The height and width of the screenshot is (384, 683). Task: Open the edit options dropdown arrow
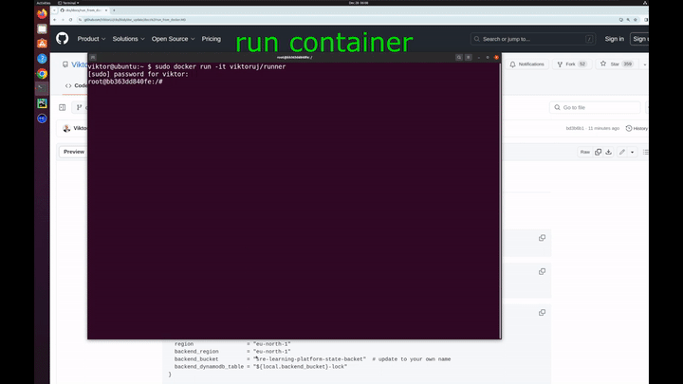(x=633, y=152)
